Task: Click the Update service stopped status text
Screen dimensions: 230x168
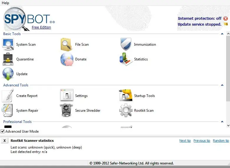Action: click(x=200, y=24)
